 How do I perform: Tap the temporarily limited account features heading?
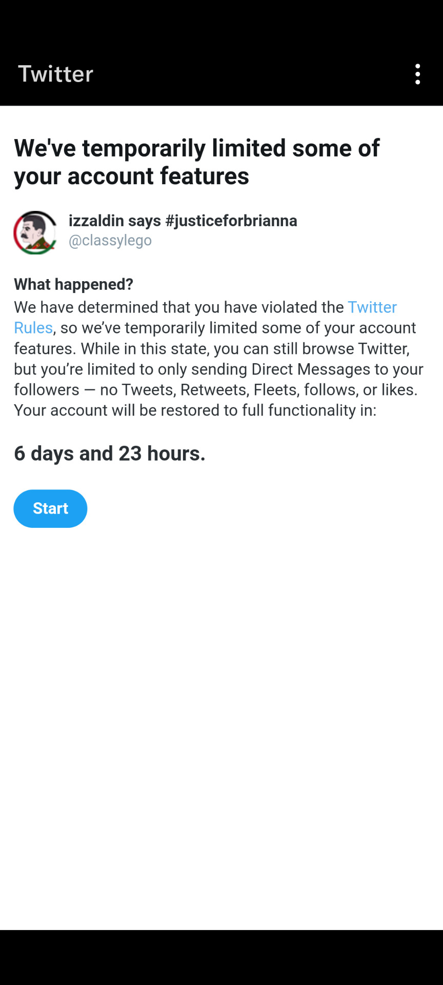tap(197, 162)
